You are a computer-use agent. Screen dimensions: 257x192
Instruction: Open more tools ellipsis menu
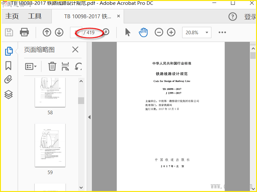(222, 32)
